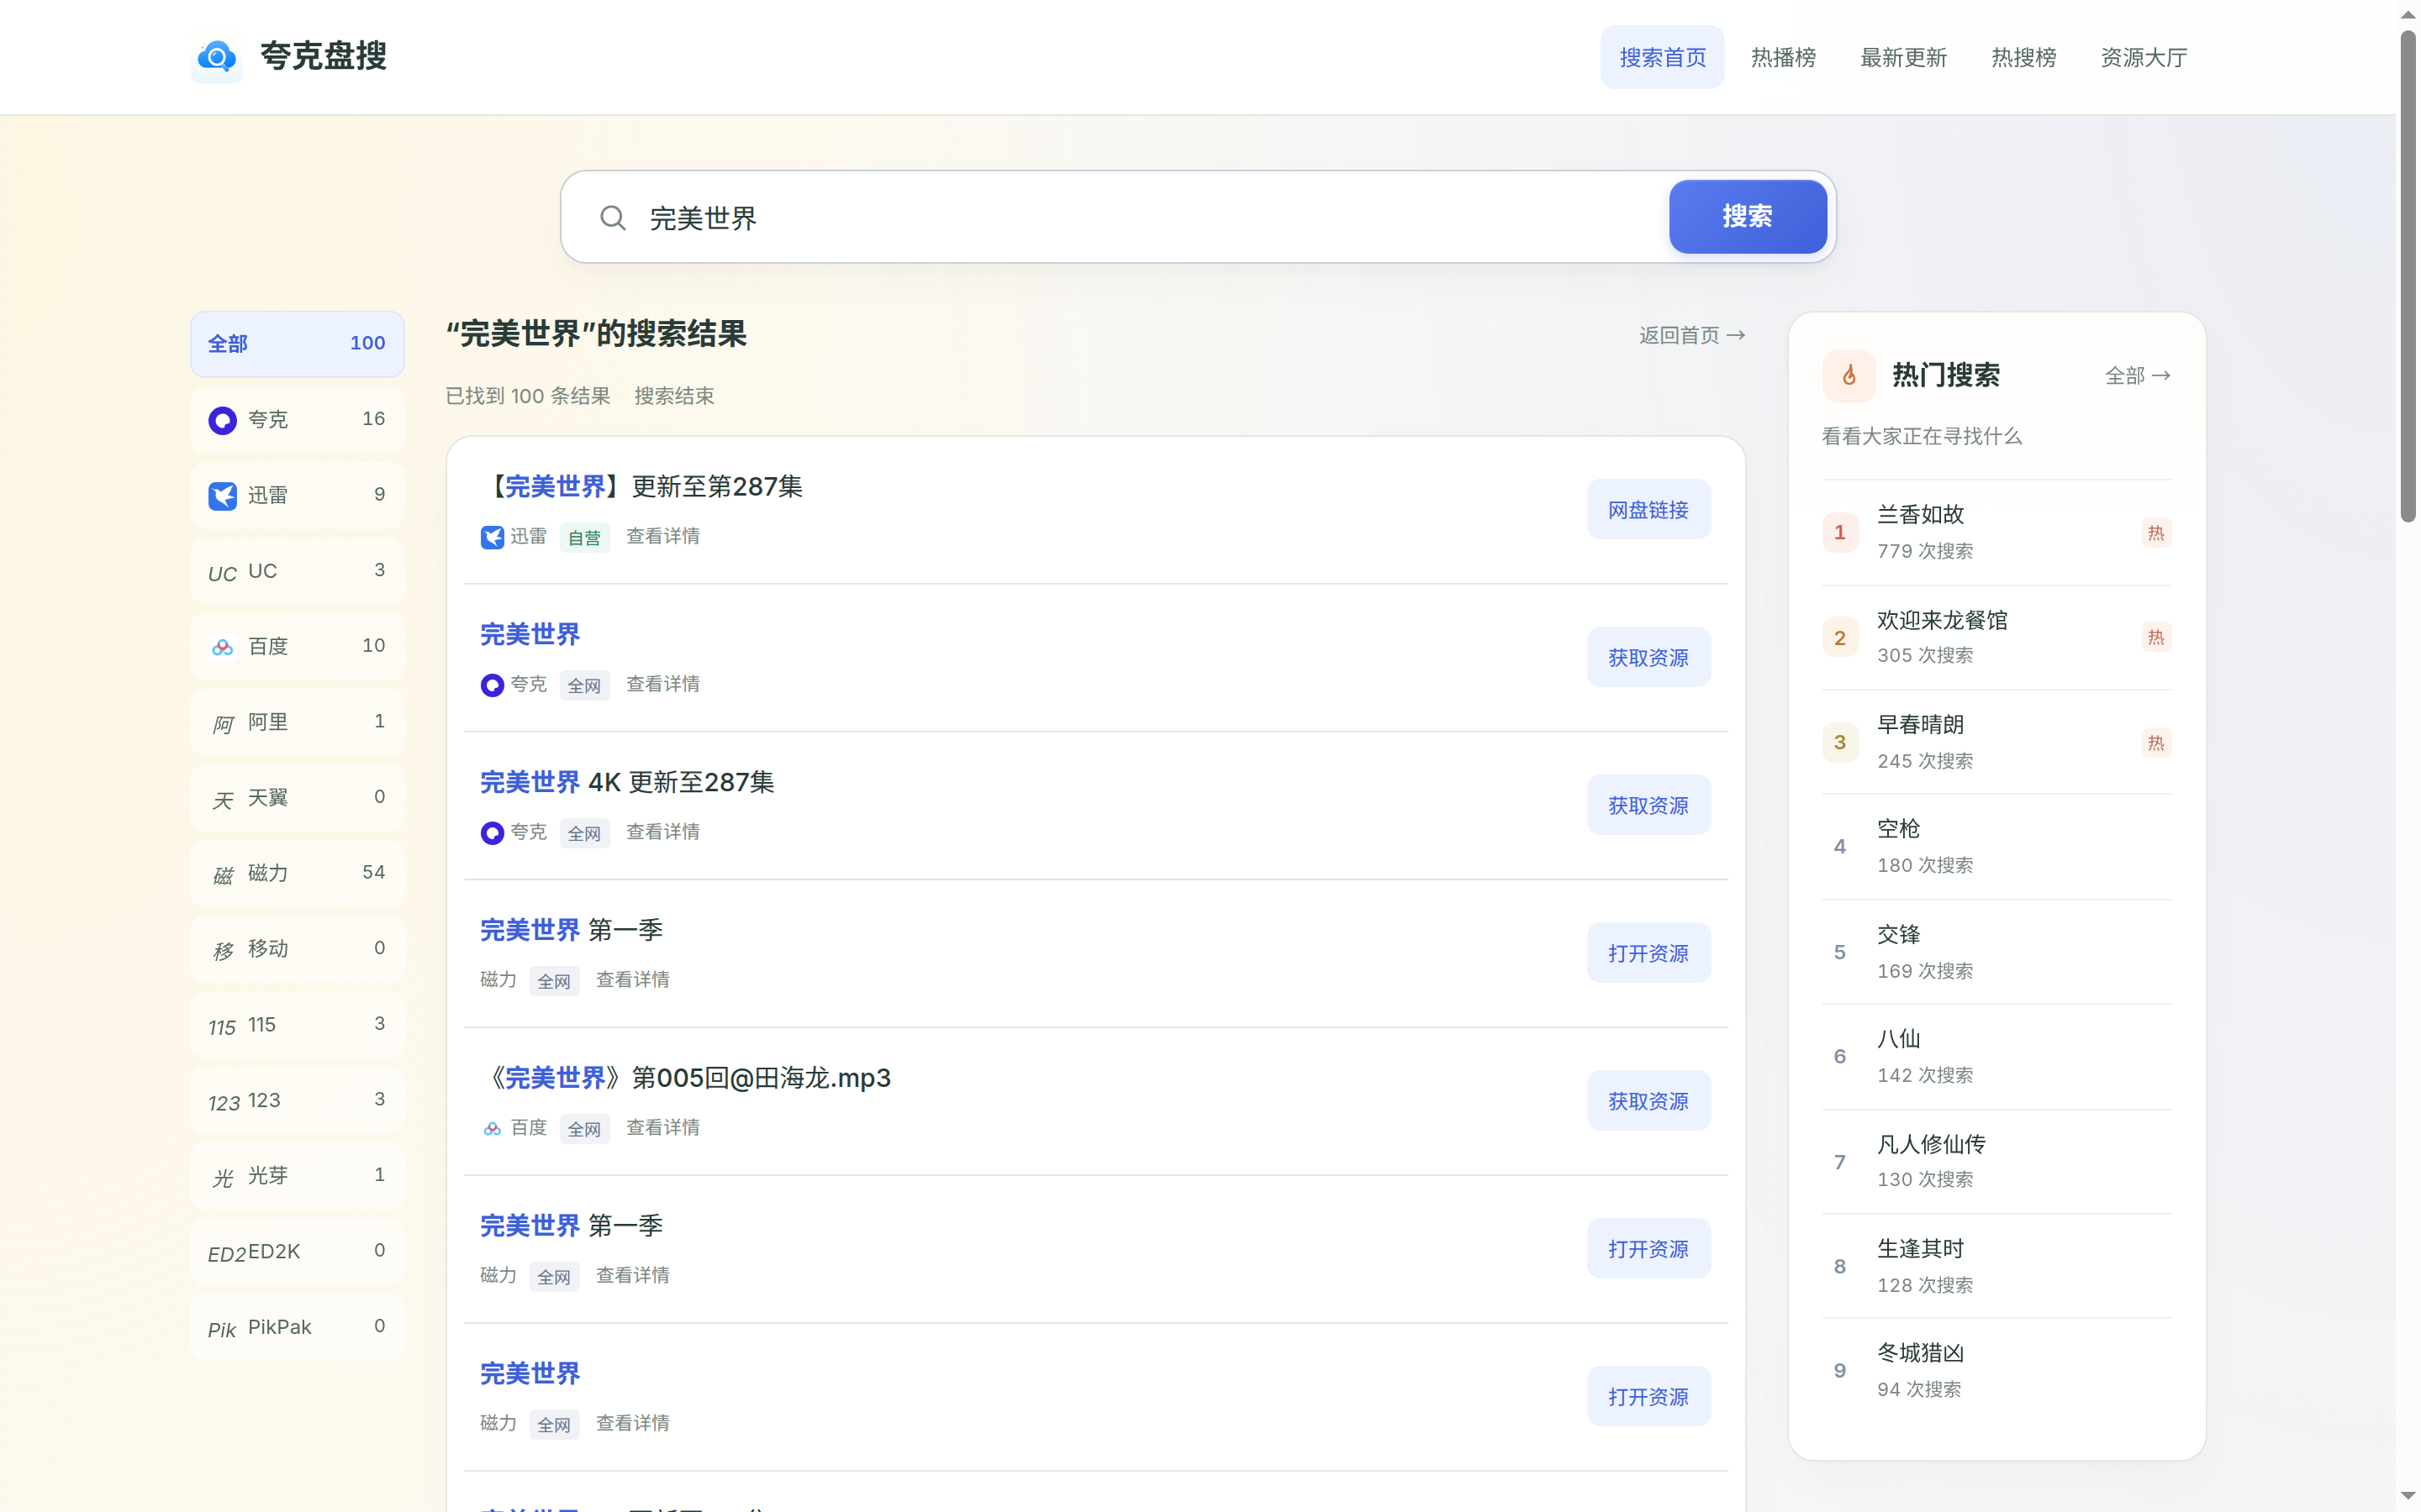This screenshot has height=1512, width=2421.
Task: Click the 移动 icon in the sidebar filter
Action: (222, 951)
